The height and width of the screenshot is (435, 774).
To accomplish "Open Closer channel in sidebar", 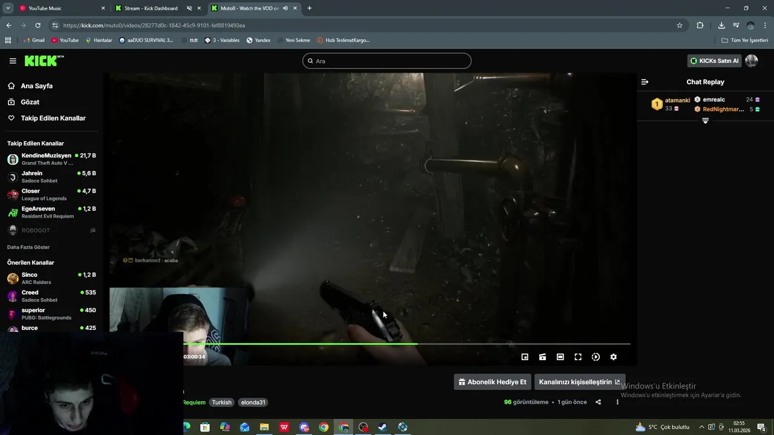I will point(51,195).
